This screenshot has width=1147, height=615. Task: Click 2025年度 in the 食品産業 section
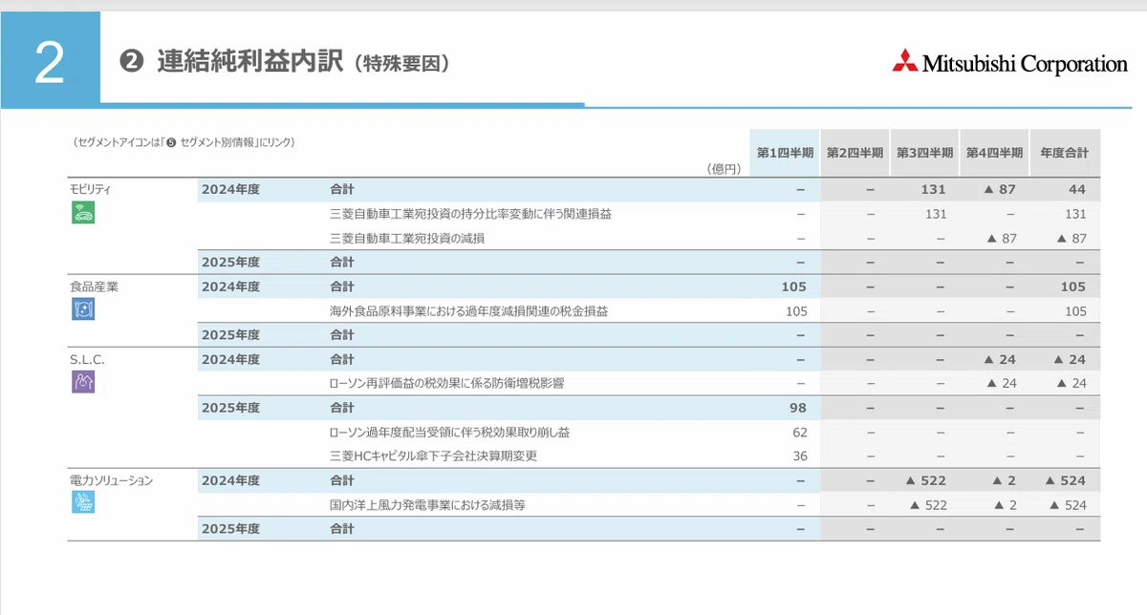pyautogui.click(x=230, y=334)
